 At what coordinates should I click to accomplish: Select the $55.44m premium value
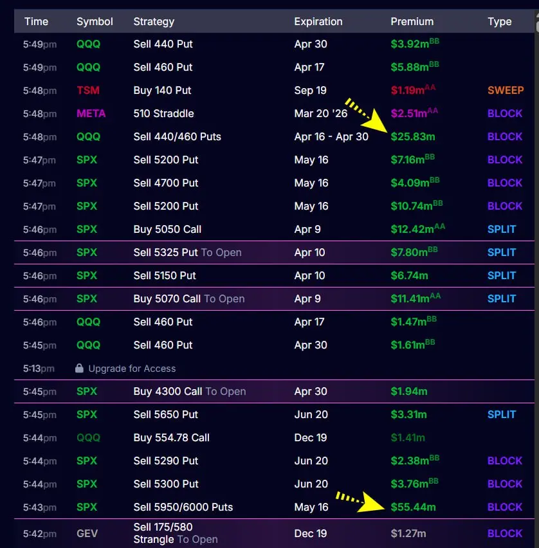412,507
